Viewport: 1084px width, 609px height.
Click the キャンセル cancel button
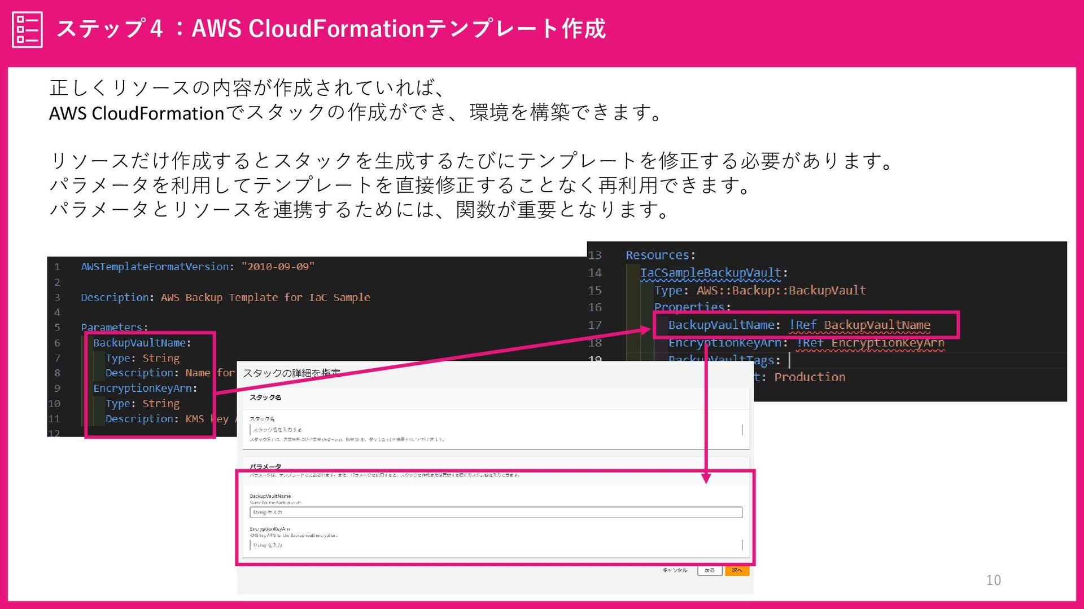click(x=675, y=570)
